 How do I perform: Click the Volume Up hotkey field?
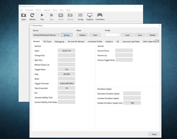tap(124, 55)
